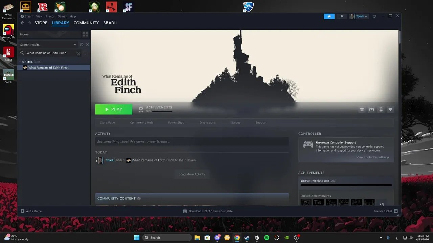Image resolution: width=433 pixels, height=243 pixels.
Task: Open File Explorer from the taskbar
Action: (x=197, y=238)
